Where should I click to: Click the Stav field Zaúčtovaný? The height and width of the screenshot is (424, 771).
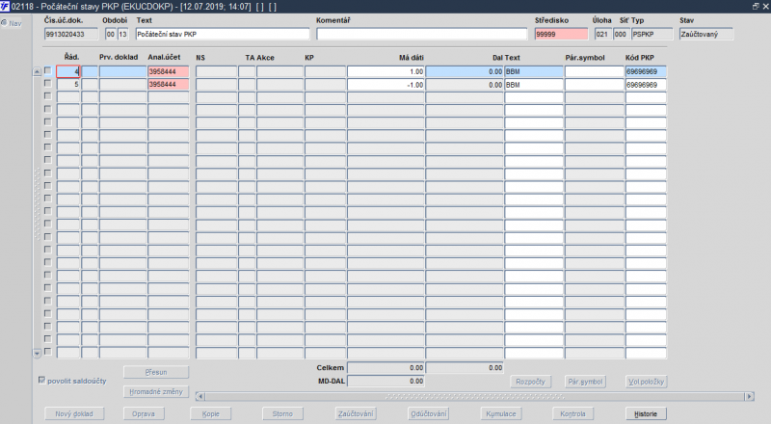pos(706,34)
